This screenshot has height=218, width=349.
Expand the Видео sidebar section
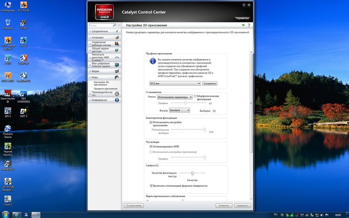(95, 71)
